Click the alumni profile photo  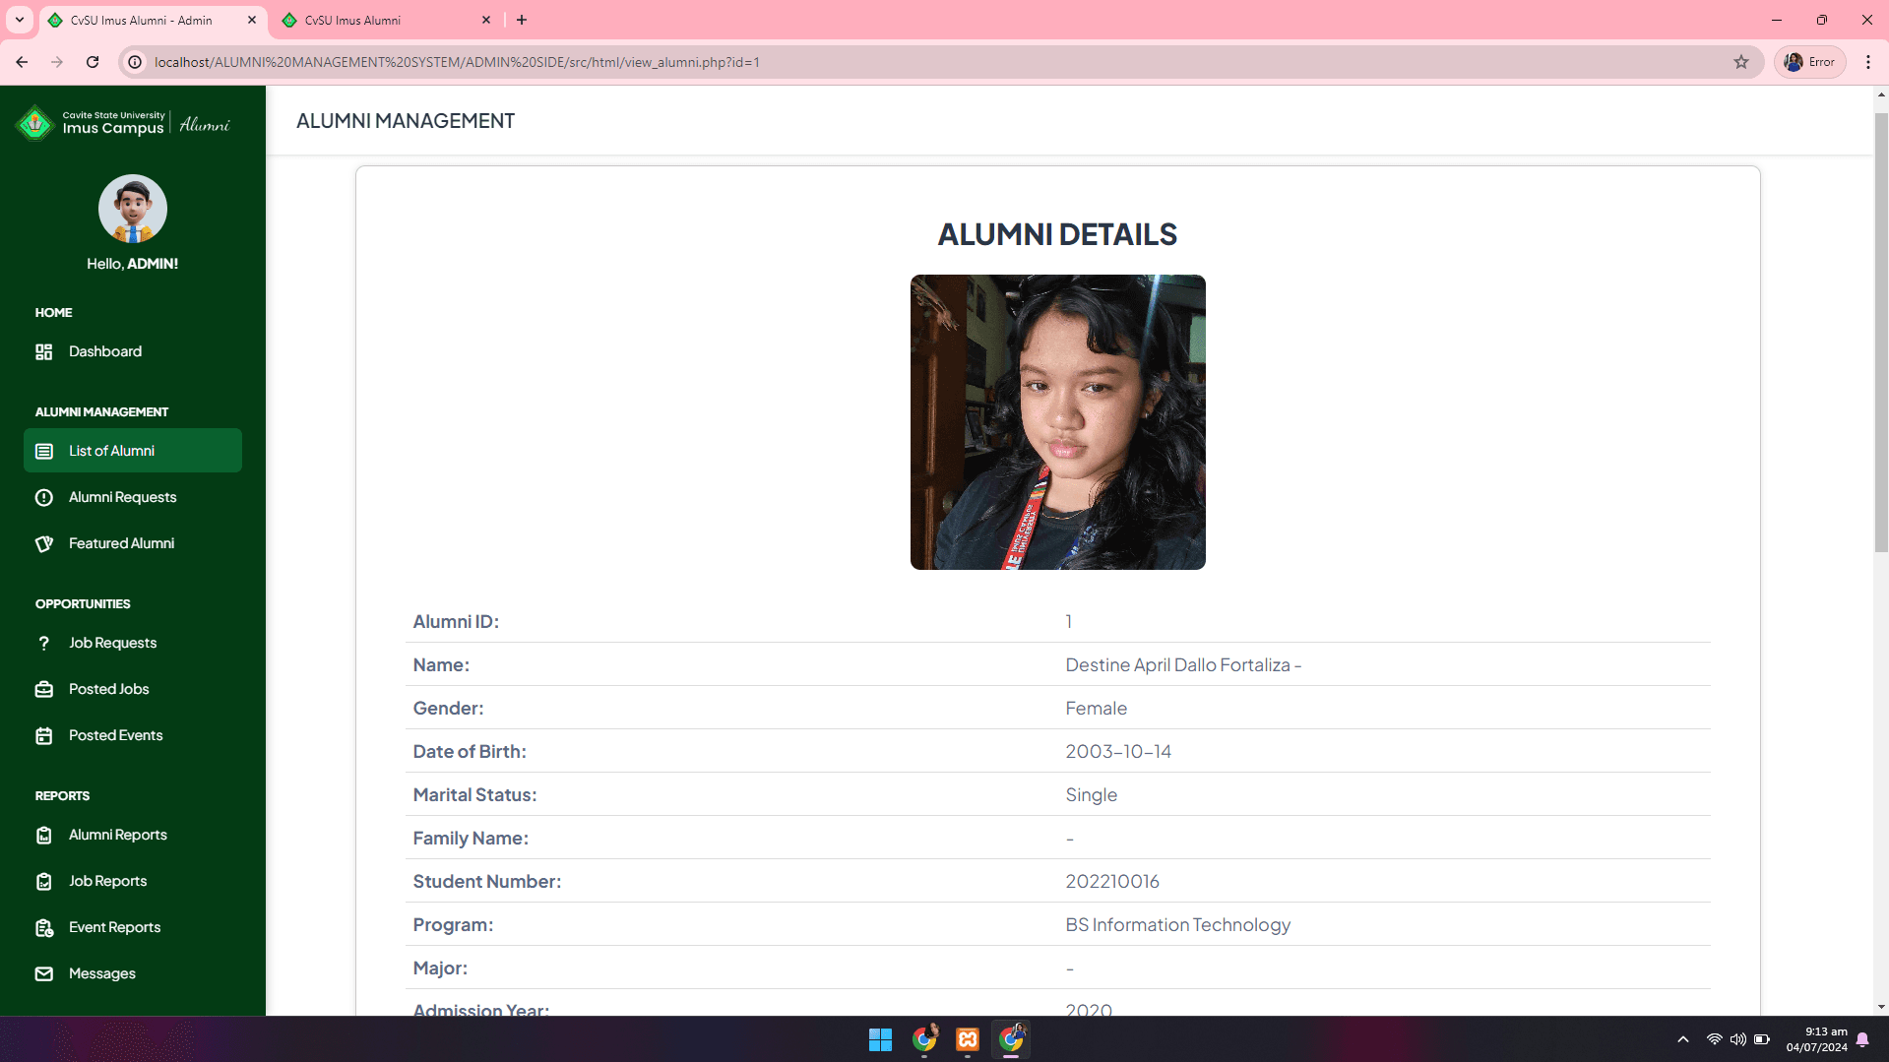click(x=1057, y=422)
